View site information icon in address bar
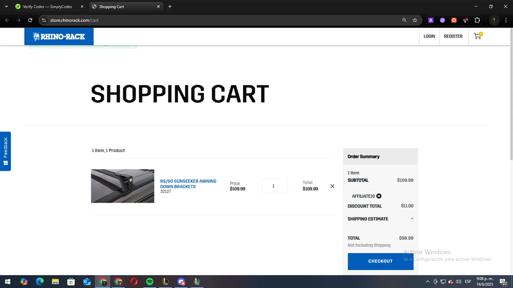 click(44, 20)
